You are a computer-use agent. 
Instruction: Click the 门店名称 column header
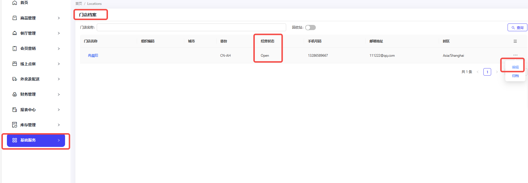click(91, 41)
